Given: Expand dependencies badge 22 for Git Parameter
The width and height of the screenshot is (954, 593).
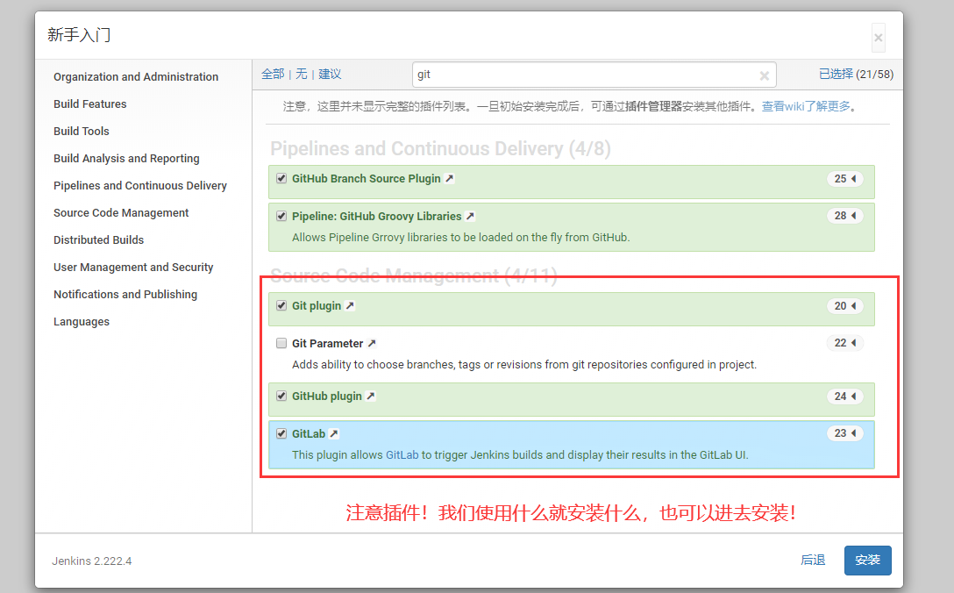Looking at the screenshot, I should point(845,343).
